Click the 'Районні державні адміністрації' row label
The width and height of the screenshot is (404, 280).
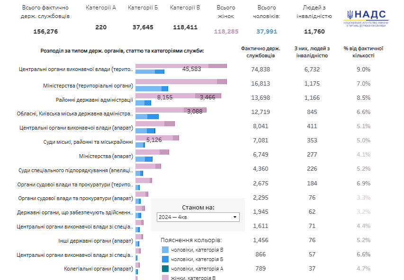(94, 100)
